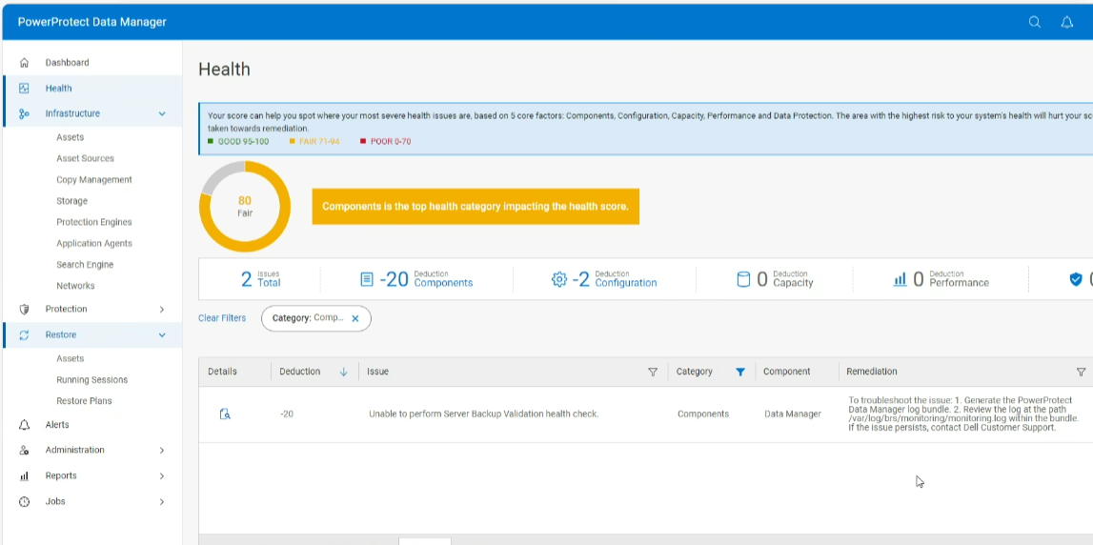Click the Clear Filters link

tap(222, 318)
